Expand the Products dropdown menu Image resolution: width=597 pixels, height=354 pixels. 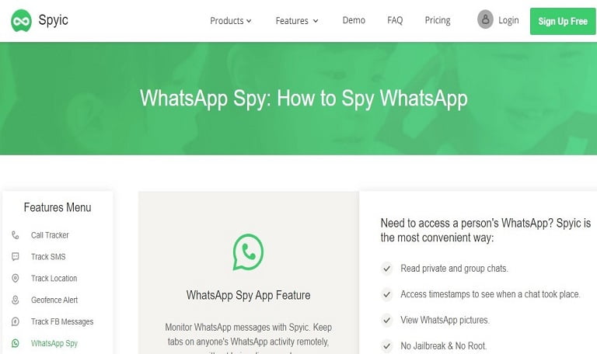point(231,20)
